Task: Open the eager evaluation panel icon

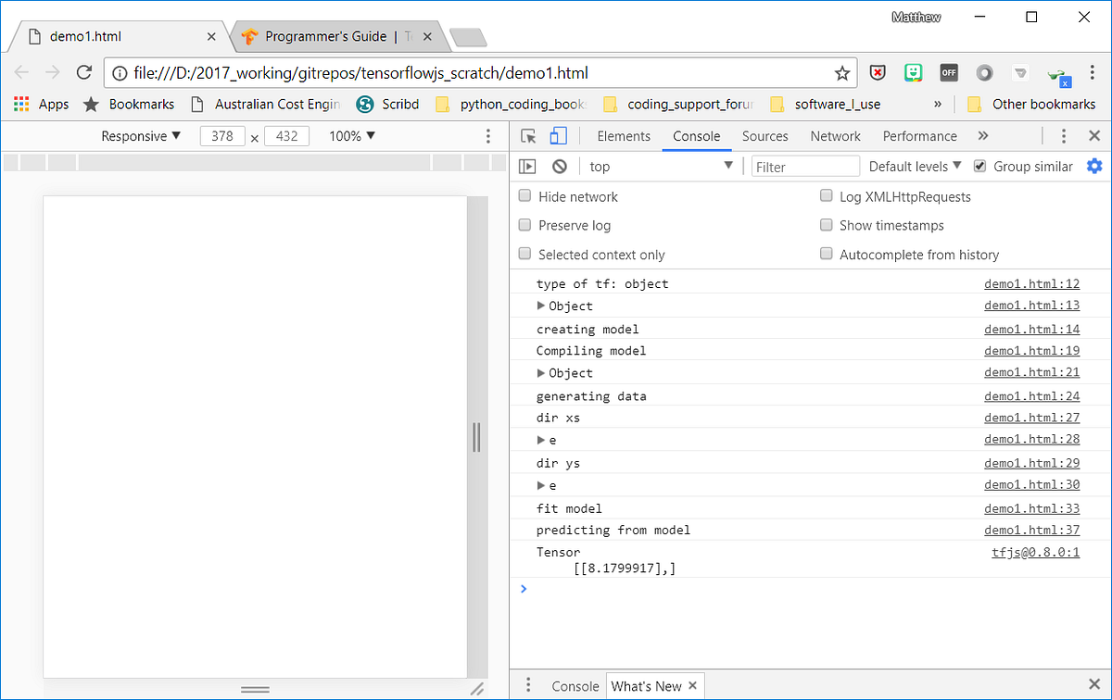Action: tap(526, 166)
